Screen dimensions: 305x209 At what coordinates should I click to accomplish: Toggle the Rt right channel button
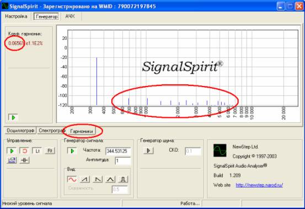[x=50, y=151]
